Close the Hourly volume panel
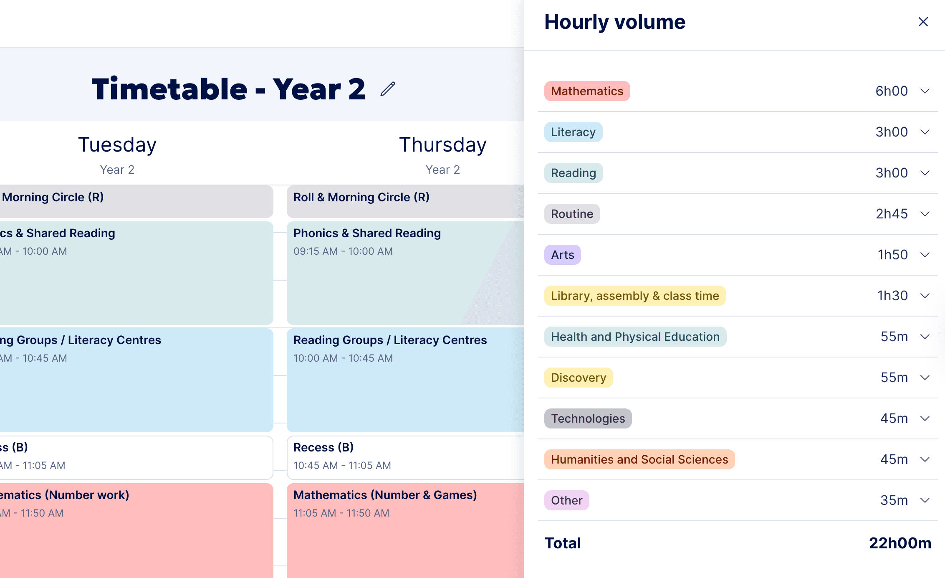This screenshot has height=578, width=945. 923,22
